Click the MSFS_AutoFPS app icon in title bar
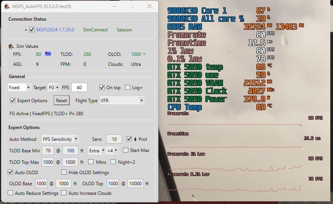Image resolution: width=333 pixels, height=204 pixels. tap(7, 7)
